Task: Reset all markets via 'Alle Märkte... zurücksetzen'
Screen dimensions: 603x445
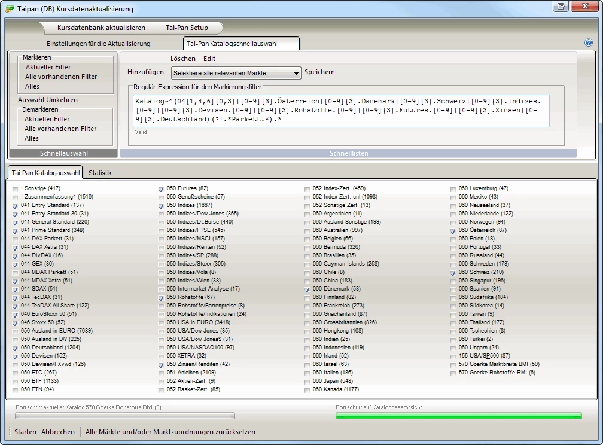Action: point(170,432)
